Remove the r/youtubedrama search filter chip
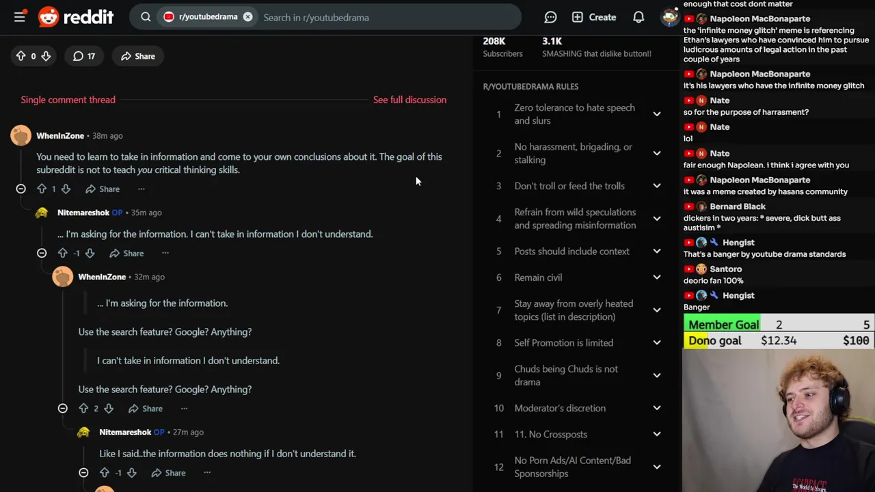Screen dimensions: 875x492 point(248,17)
